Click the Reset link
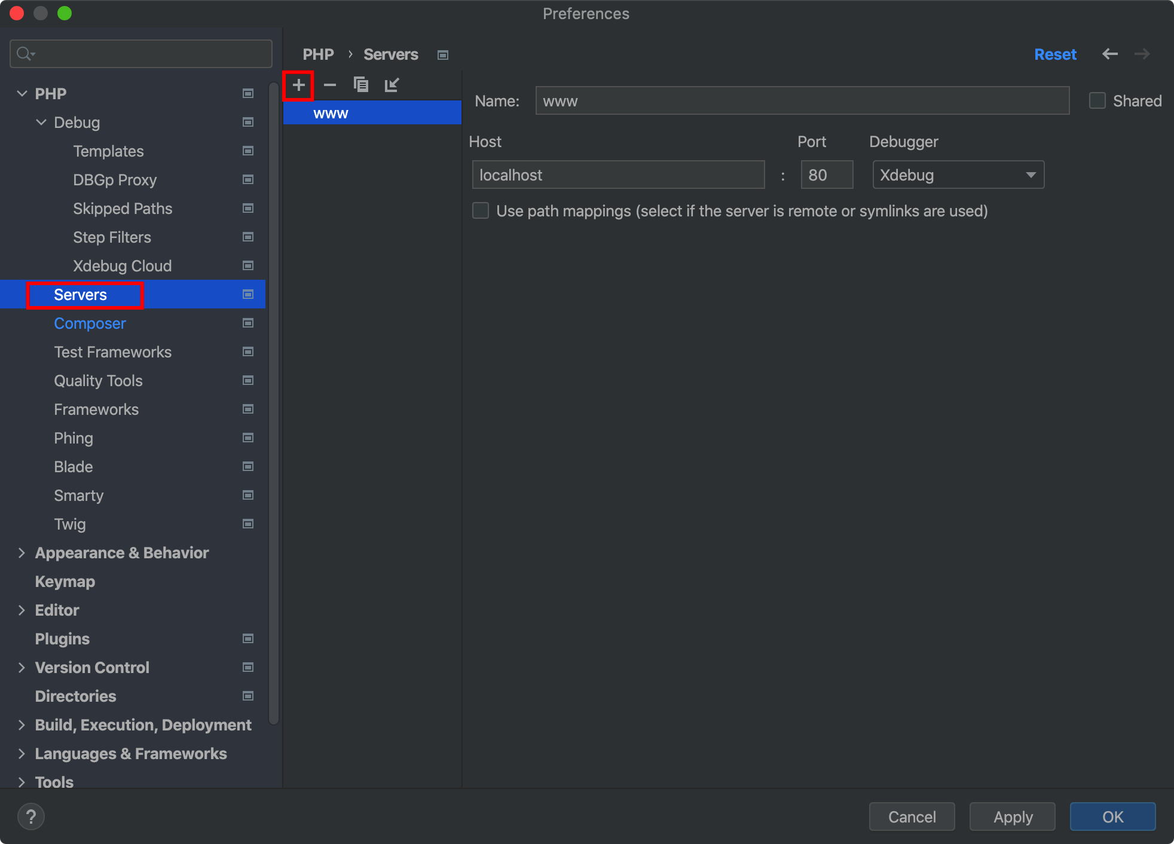Image resolution: width=1174 pixels, height=844 pixels. pyautogui.click(x=1054, y=54)
